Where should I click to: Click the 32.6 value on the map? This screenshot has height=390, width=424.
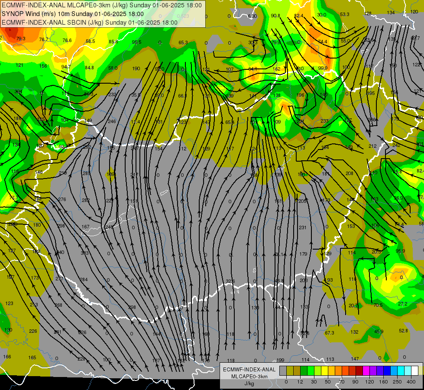tap(230, 281)
